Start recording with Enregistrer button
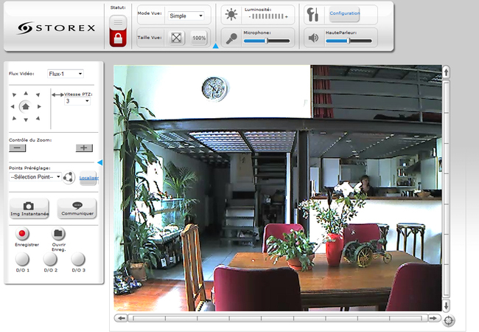The width and height of the screenshot is (479, 332). click(x=22, y=234)
